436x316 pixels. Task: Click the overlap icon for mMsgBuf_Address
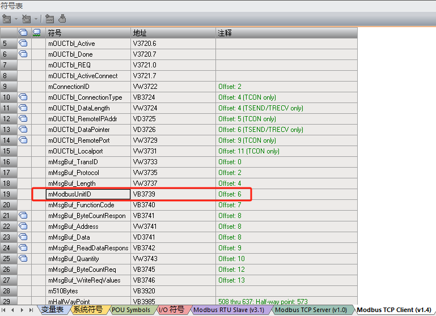pos(23,227)
